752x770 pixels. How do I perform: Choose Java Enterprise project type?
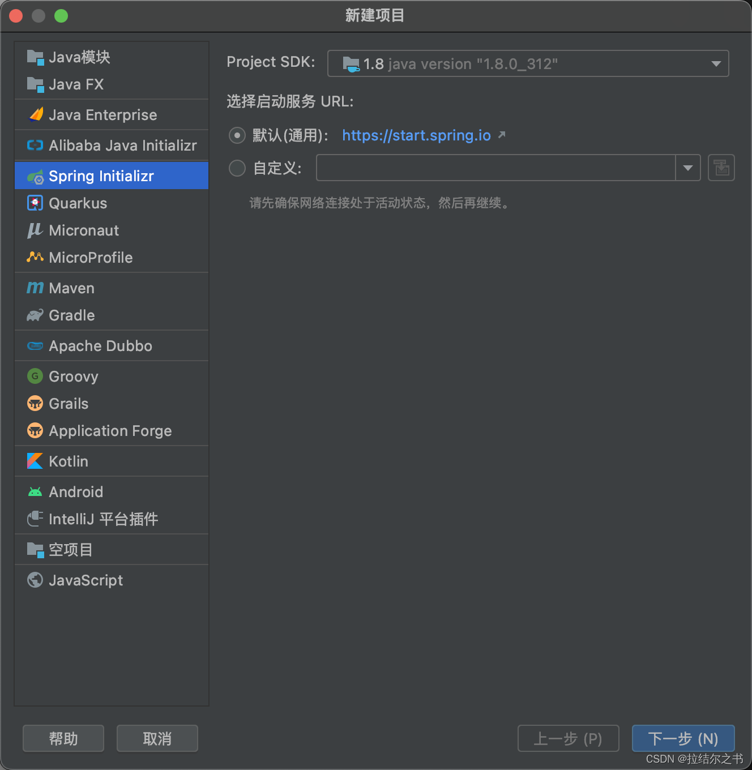pyautogui.click(x=112, y=115)
